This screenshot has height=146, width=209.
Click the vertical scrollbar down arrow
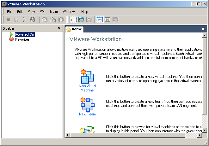click(204, 130)
